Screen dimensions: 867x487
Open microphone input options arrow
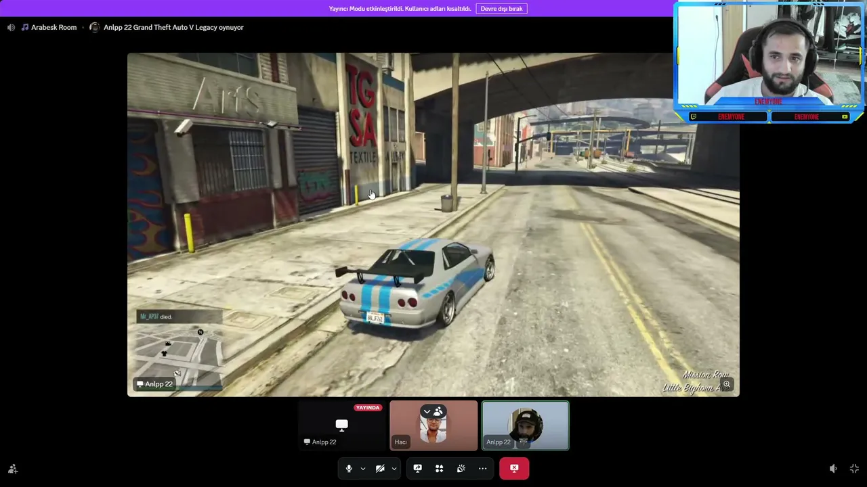363,468
